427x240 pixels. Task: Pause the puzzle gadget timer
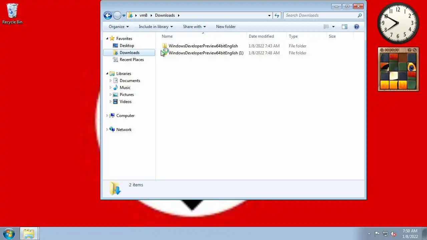[382, 50]
